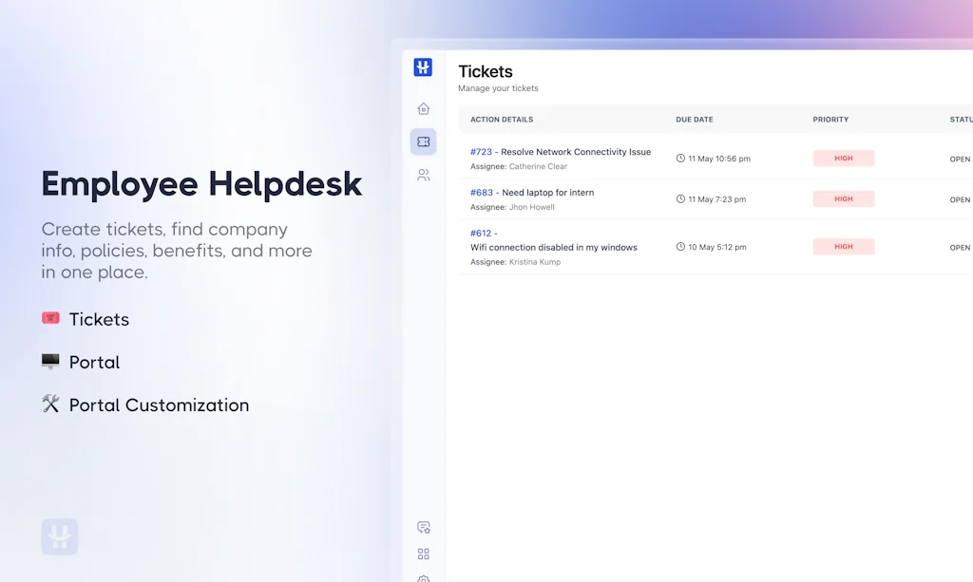Select the Tickets item in the feature list
Viewport: 973px width, 582px height.
click(99, 319)
